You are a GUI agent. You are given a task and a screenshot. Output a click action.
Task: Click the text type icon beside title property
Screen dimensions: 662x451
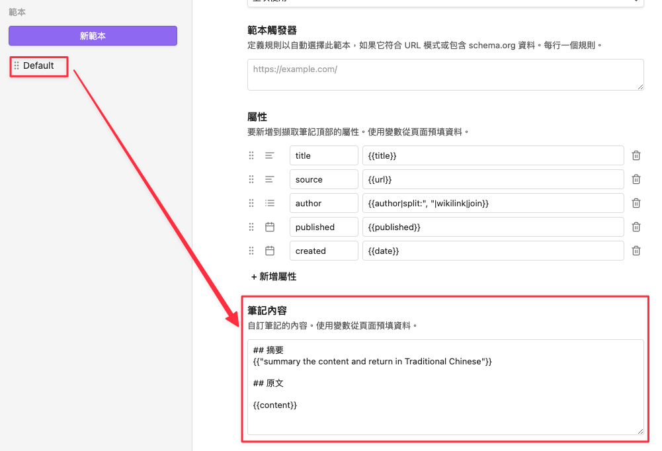[x=270, y=155]
